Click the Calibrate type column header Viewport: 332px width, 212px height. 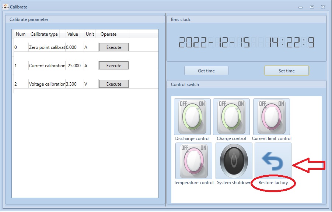tap(45, 34)
